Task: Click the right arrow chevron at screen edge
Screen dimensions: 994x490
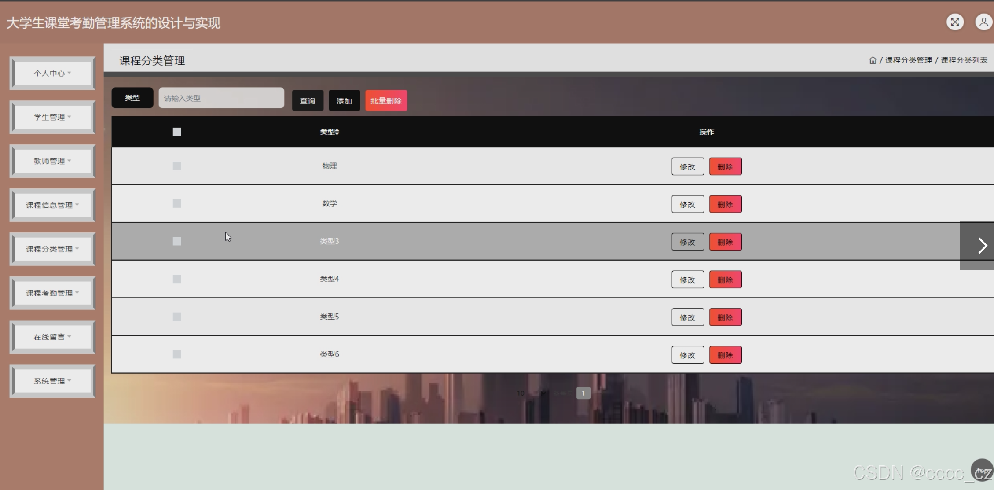Action: pos(982,246)
